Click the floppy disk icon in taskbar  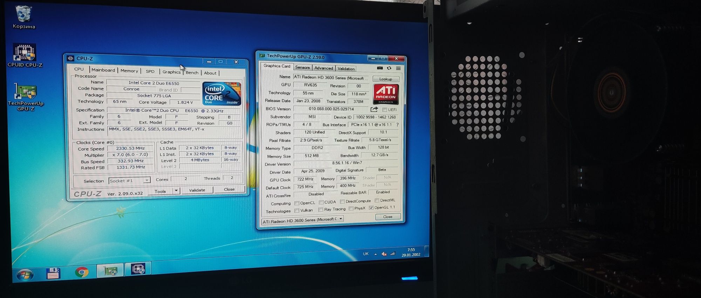pos(53,273)
